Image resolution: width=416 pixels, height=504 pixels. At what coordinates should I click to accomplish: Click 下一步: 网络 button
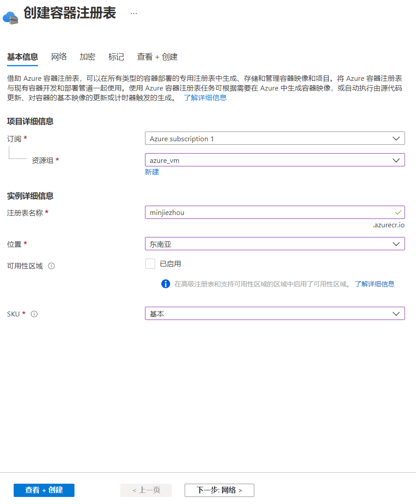tap(219, 490)
